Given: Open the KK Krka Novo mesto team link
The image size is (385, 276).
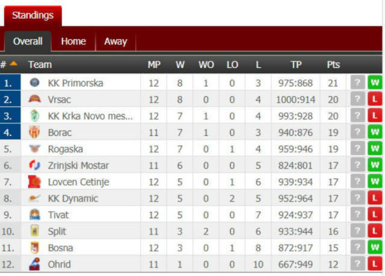Looking at the screenshot, I should click(x=90, y=116).
